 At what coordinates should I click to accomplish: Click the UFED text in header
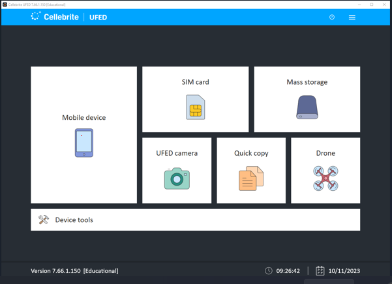[x=98, y=17]
